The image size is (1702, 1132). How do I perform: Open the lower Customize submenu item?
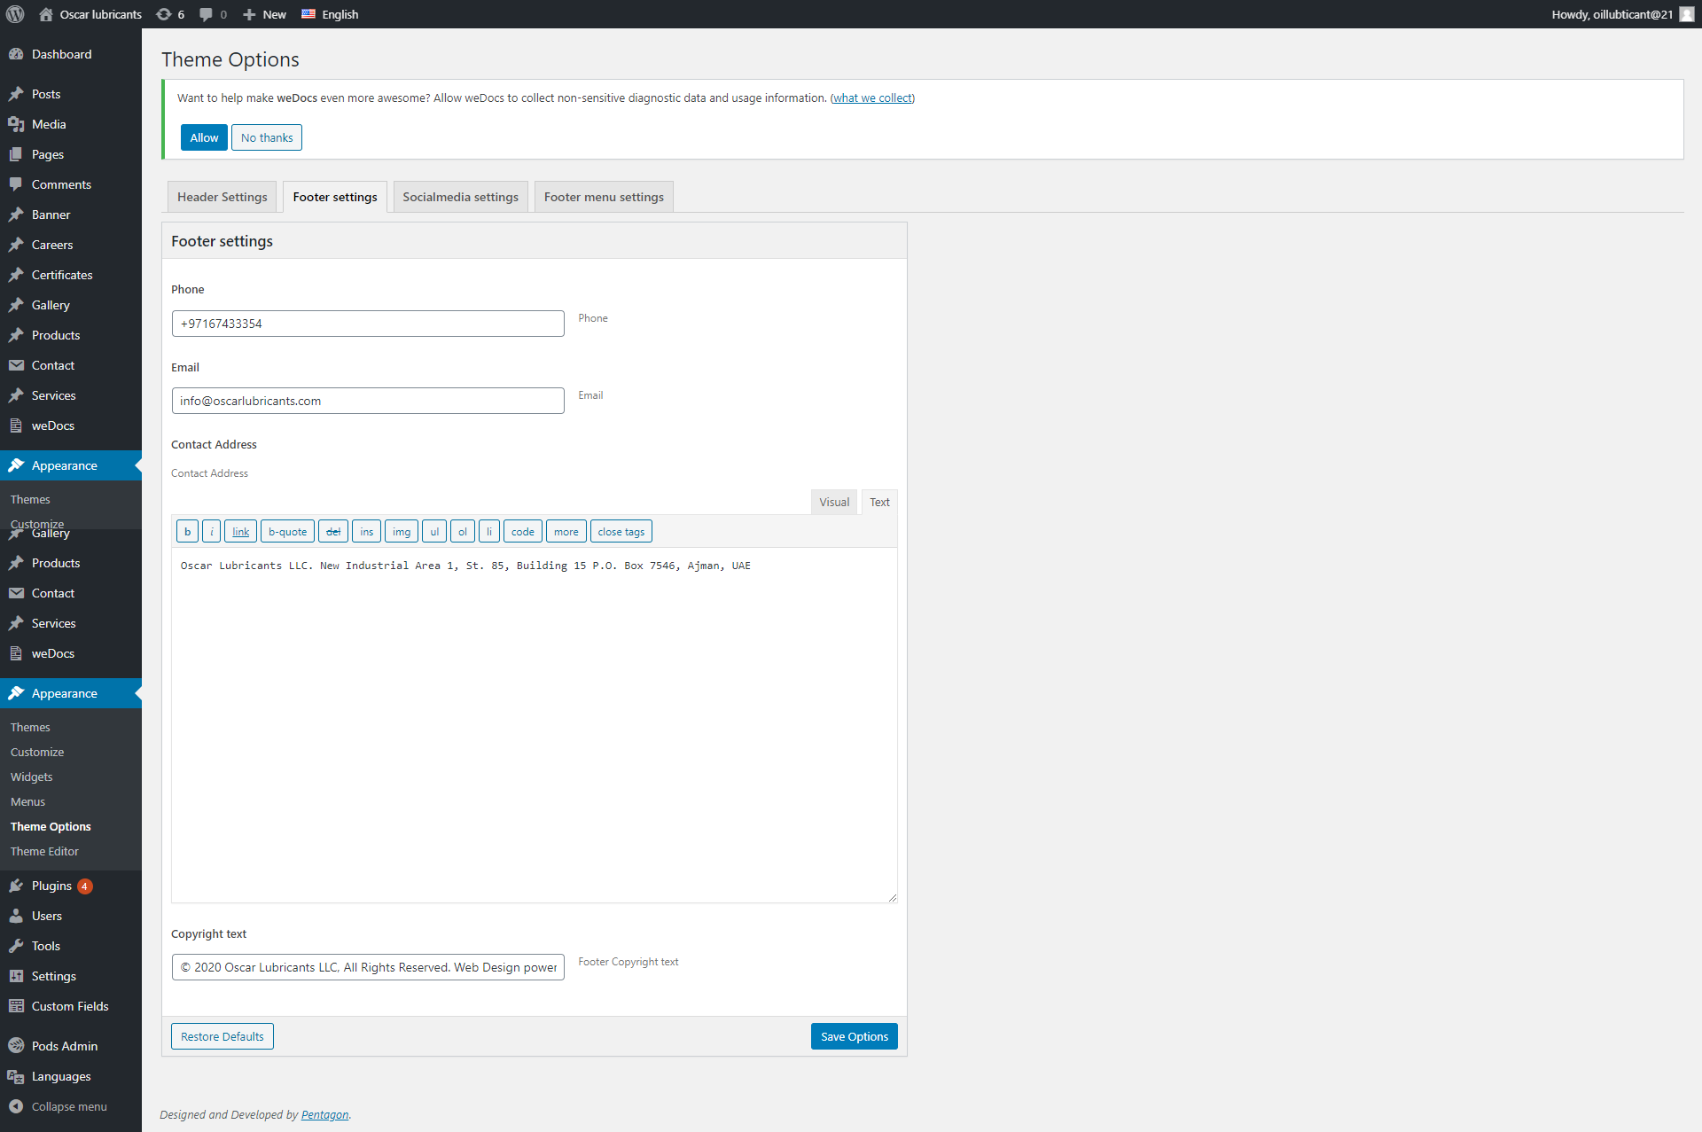(x=37, y=752)
